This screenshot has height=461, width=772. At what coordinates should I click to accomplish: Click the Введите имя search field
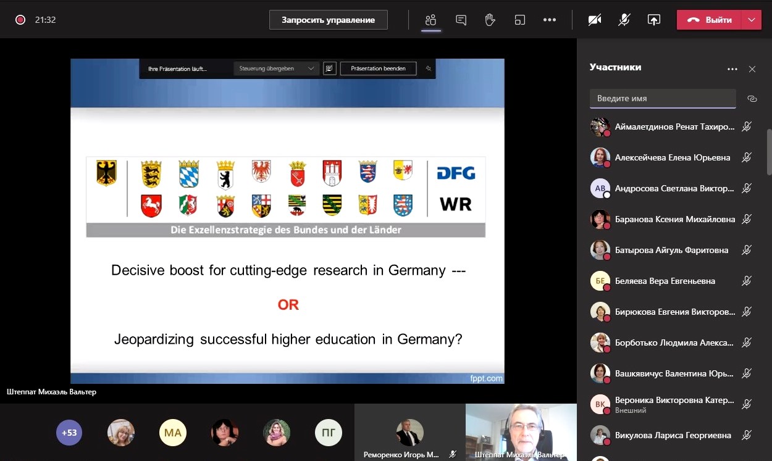point(663,99)
